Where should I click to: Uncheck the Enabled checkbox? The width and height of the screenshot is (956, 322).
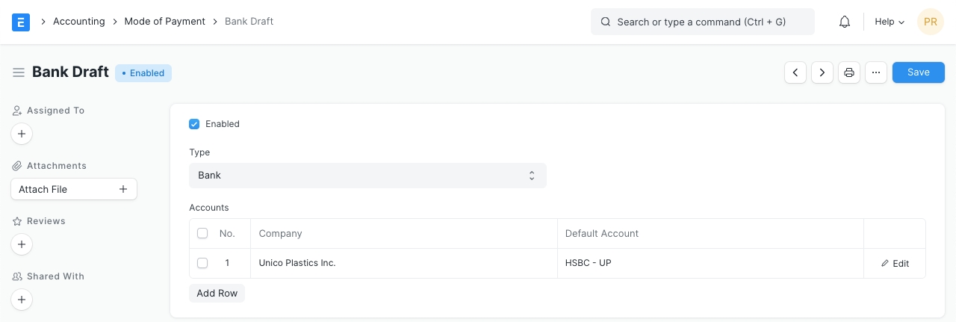[194, 124]
